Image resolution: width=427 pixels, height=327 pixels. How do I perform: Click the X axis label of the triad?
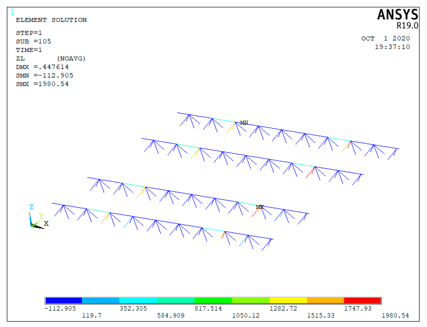[46, 224]
